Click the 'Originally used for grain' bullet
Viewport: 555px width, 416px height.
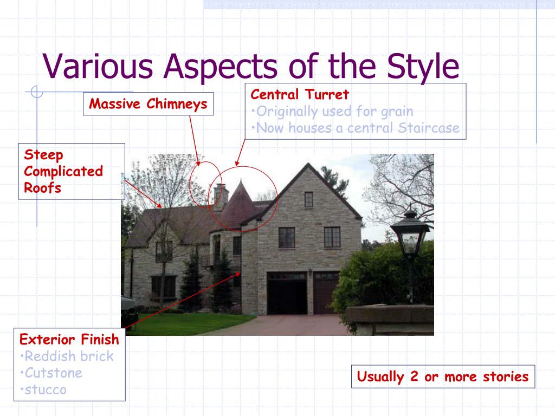coord(332,111)
